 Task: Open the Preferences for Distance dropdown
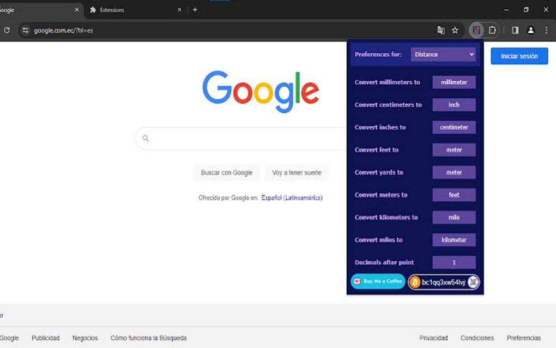pyautogui.click(x=443, y=55)
